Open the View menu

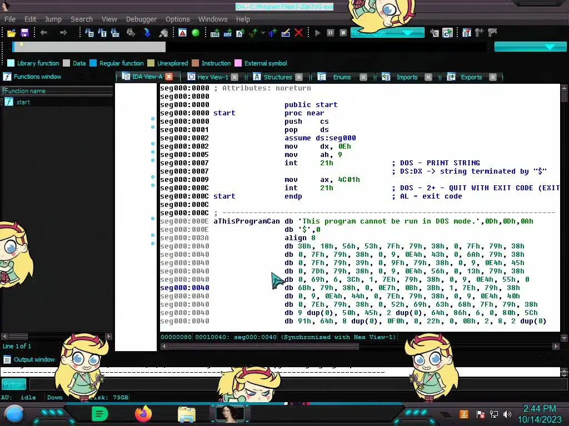(109, 19)
